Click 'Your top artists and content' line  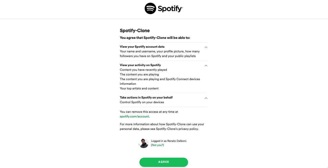[139, 88]
